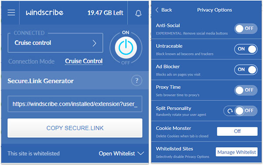Disable the Ad Blocker switch
Image resolution: width=263 pixels, height=165 pixels.
pos(246,70)
